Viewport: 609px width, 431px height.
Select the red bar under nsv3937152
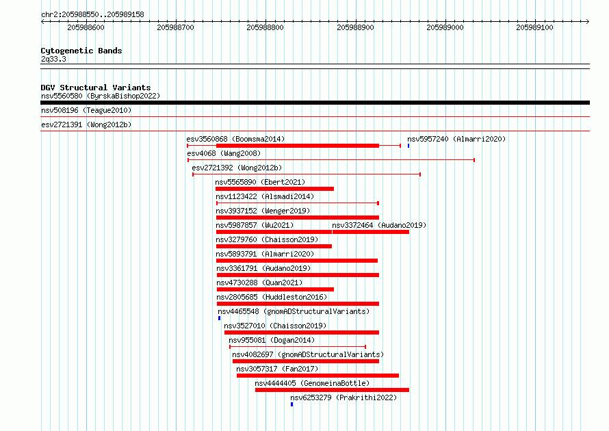298,218
